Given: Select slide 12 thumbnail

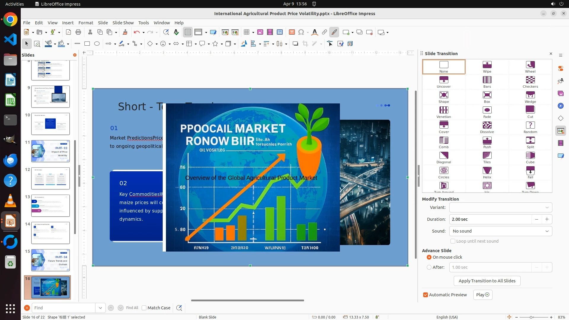Looking at the screenshot, I should click(50, 178).
